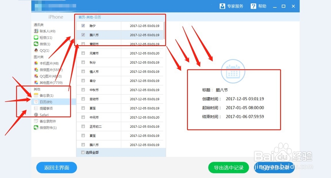Screen dimensions: 331x178
Task: Open the 提醒事项 reminders icon
Action: (x=36, y=108)
